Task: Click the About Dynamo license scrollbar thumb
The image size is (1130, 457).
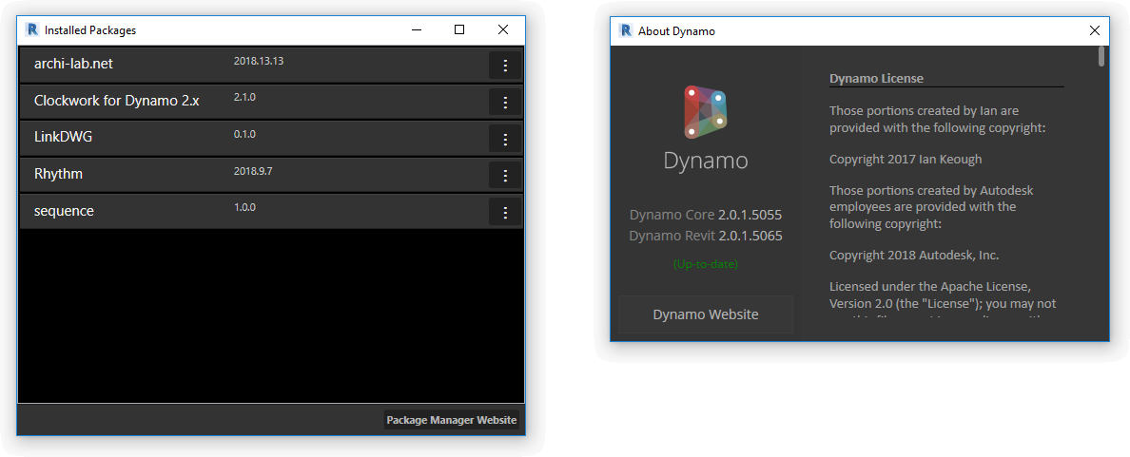Action: tap(1101, 56)
